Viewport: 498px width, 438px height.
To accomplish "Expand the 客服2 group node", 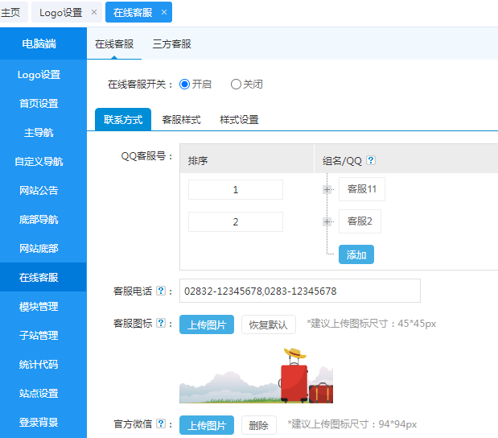I will click(x=327, y=221).
